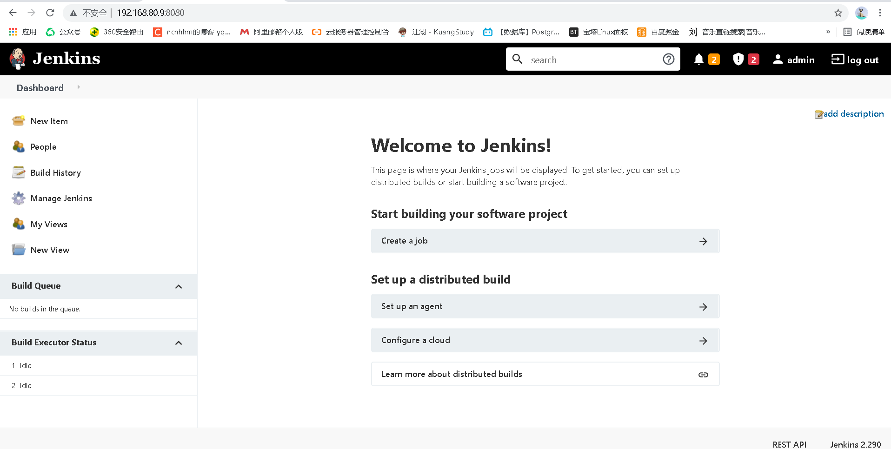The image size is (891, 449).
Task: Open My Views
Action: [49, 224]
